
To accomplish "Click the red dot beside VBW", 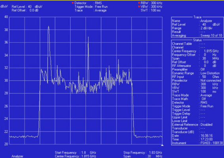I will click(x=139, y=6).
